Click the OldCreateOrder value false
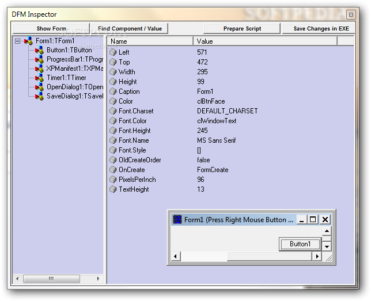 [x=203, y=160]
